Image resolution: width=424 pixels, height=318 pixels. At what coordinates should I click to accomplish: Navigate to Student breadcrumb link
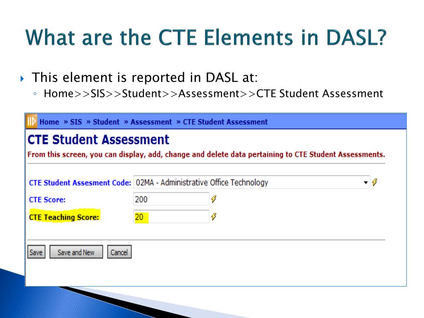coord(106,122)
